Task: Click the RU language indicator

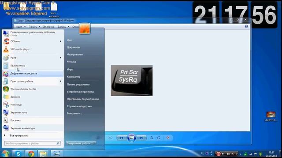Action: pos(202,154)
